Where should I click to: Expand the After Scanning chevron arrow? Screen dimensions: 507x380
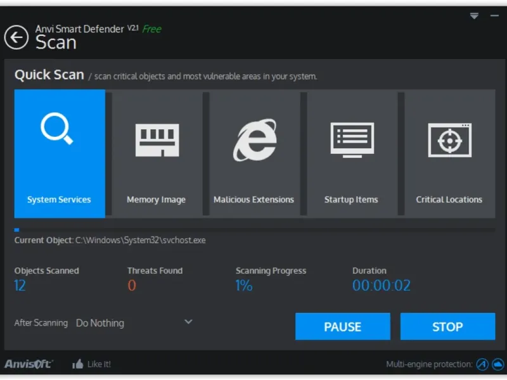click(x=188, y=322)
